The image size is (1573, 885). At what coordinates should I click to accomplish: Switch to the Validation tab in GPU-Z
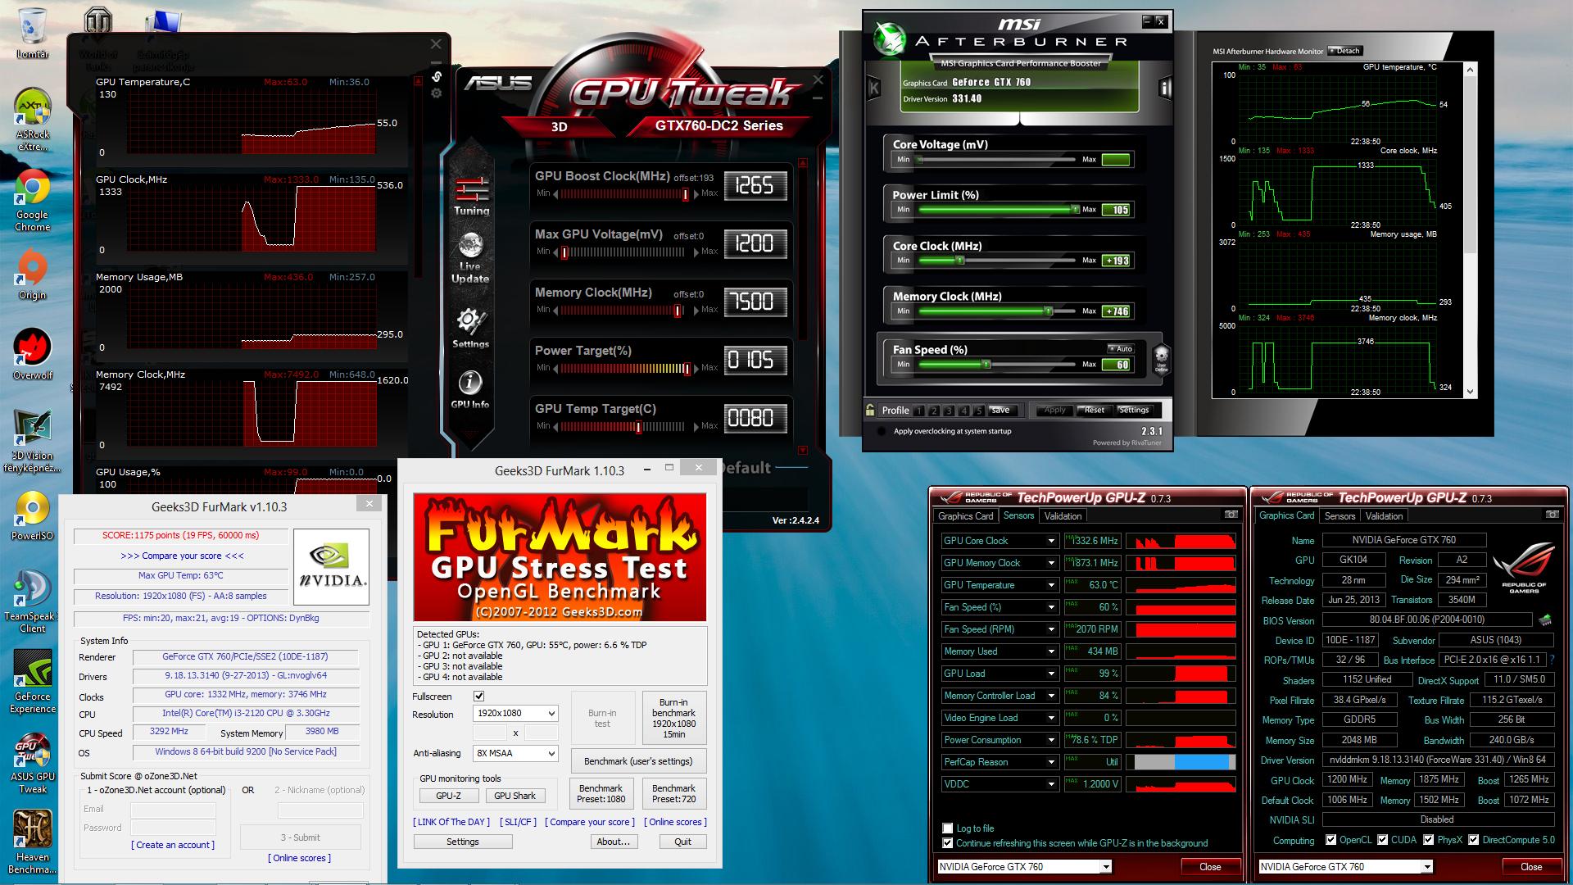pyautogui.click(x=1384, y=516)
